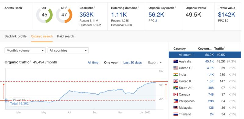The image size is (244, 119).
Task: Click the Australia flag icon
Action: point(176,61)
